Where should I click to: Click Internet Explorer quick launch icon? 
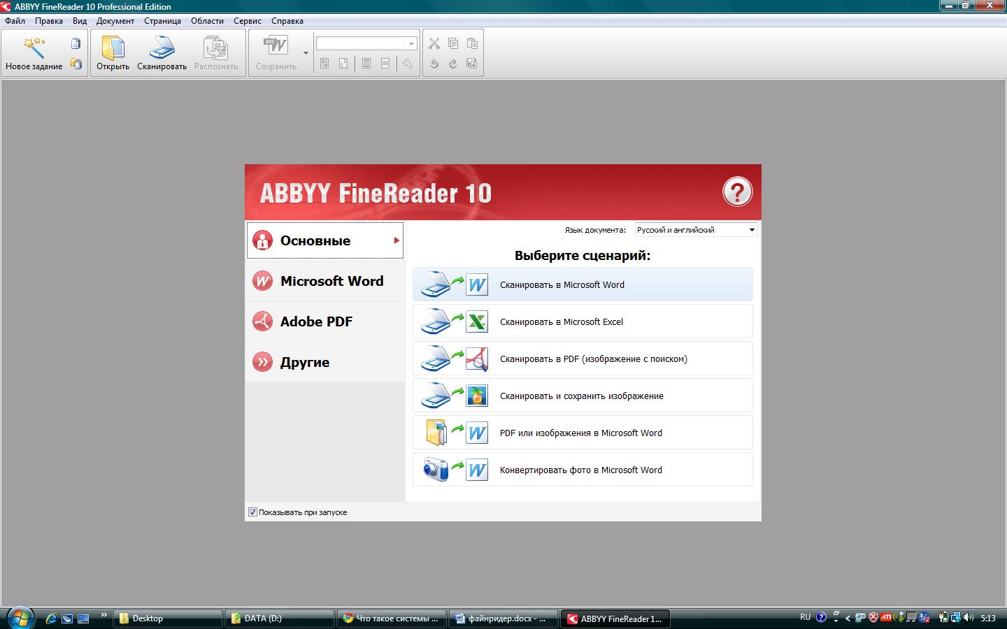tap(50, 619)
